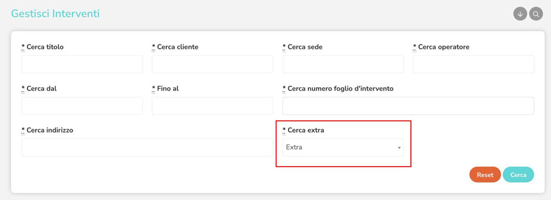Click the orange Reset button

(485, 175)
